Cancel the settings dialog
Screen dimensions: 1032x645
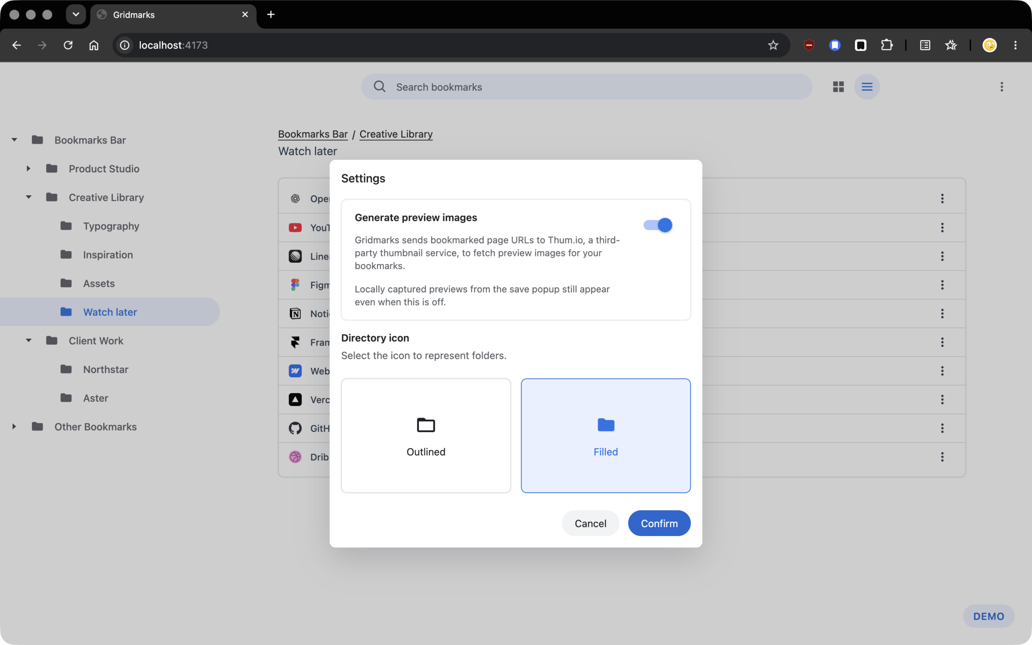[x=590, y=523]
